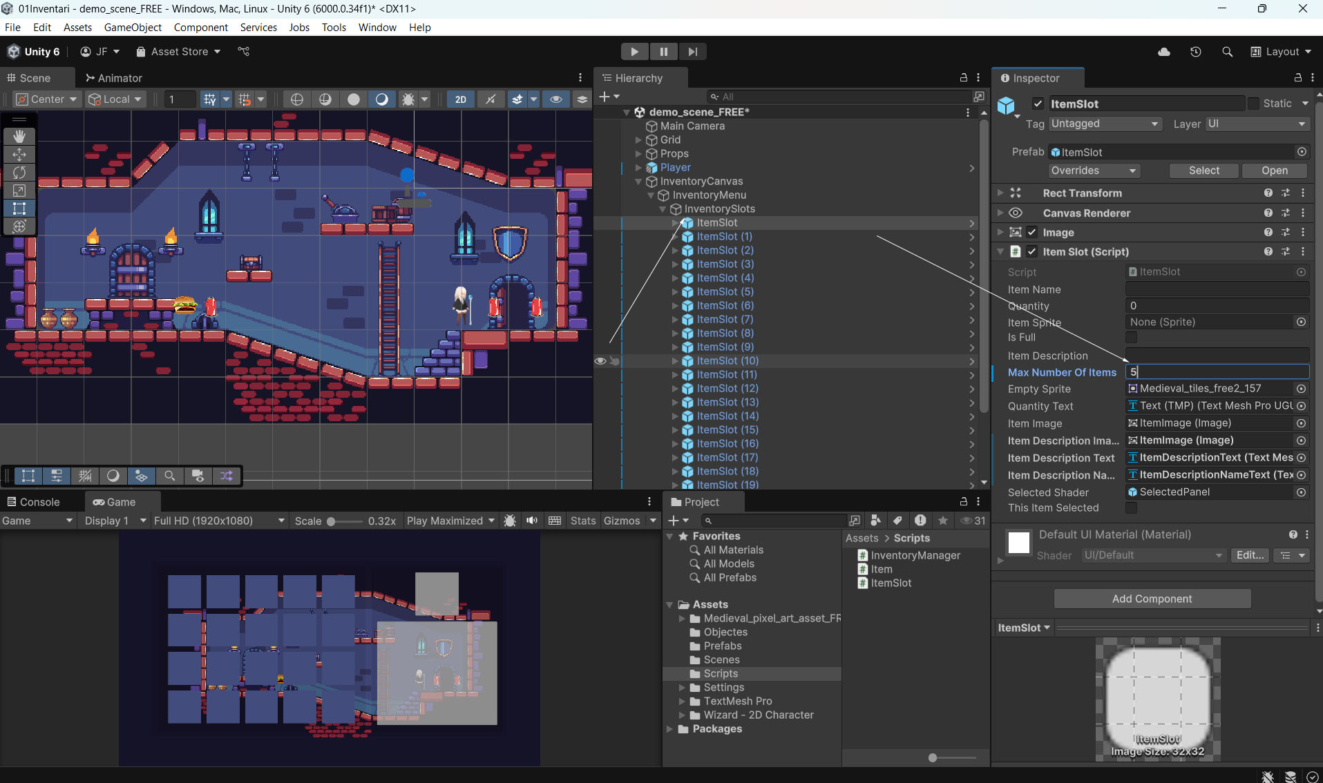Open the Layout dropdown
Screen dimensions: 1323x783
[x=1282, y=52]
